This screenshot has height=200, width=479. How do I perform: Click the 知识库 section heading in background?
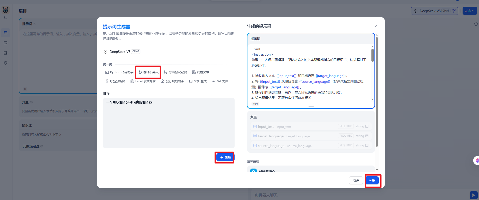point(27,126)
